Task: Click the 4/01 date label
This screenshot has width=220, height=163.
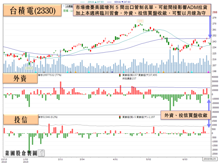Action: pyautogui.click(x=115, y=159)
